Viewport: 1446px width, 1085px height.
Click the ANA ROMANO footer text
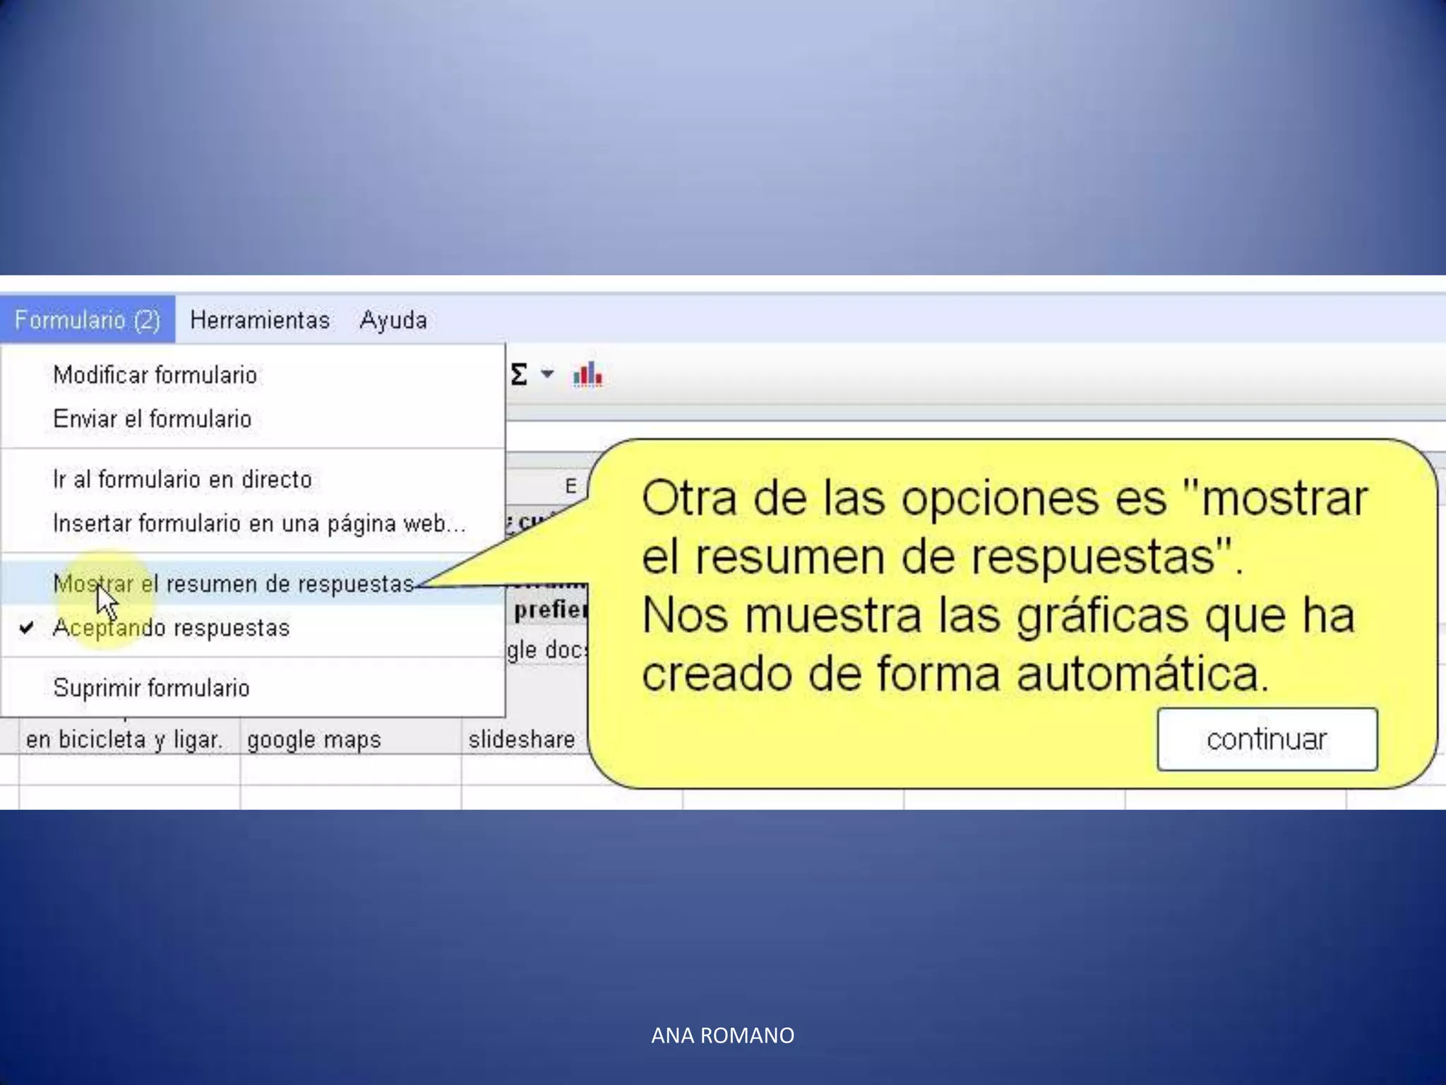[722, 1036]
